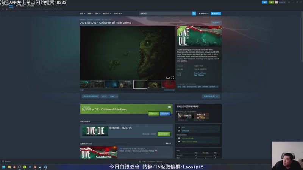The width and height of the screenshot is (303, 170).
Task: Click the right arrow of thumbnail strip slider
Action: 173,90
